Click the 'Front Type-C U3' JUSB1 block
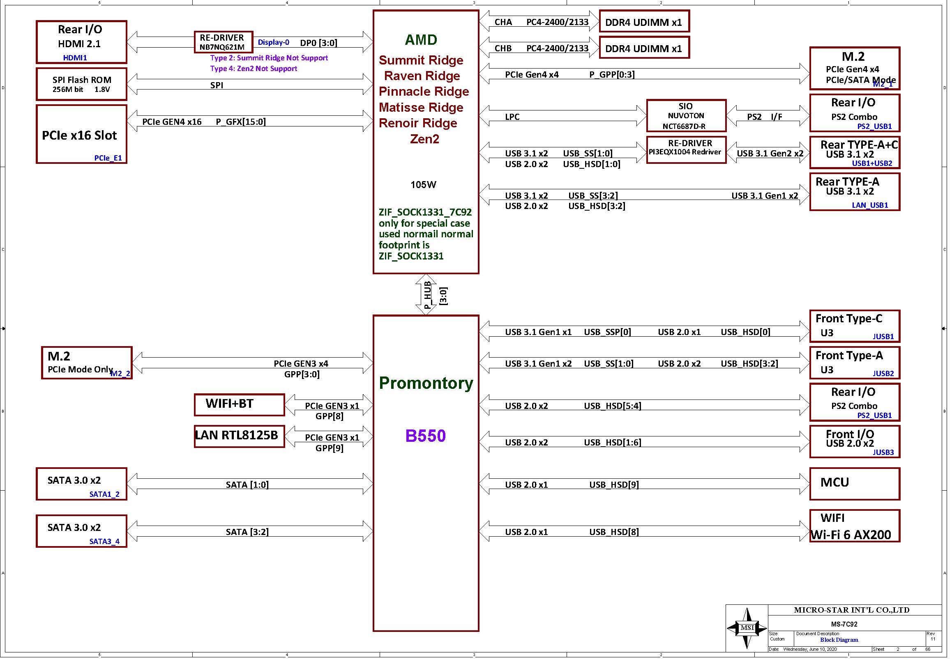 [x=855, y=326]
